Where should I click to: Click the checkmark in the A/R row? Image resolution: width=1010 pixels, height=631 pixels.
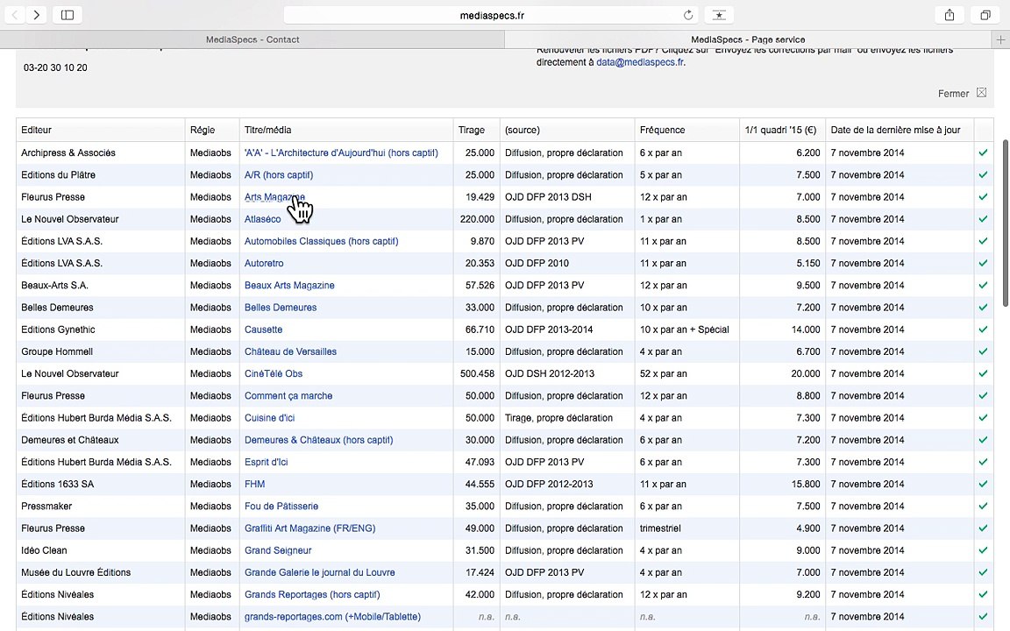[983, 175]
